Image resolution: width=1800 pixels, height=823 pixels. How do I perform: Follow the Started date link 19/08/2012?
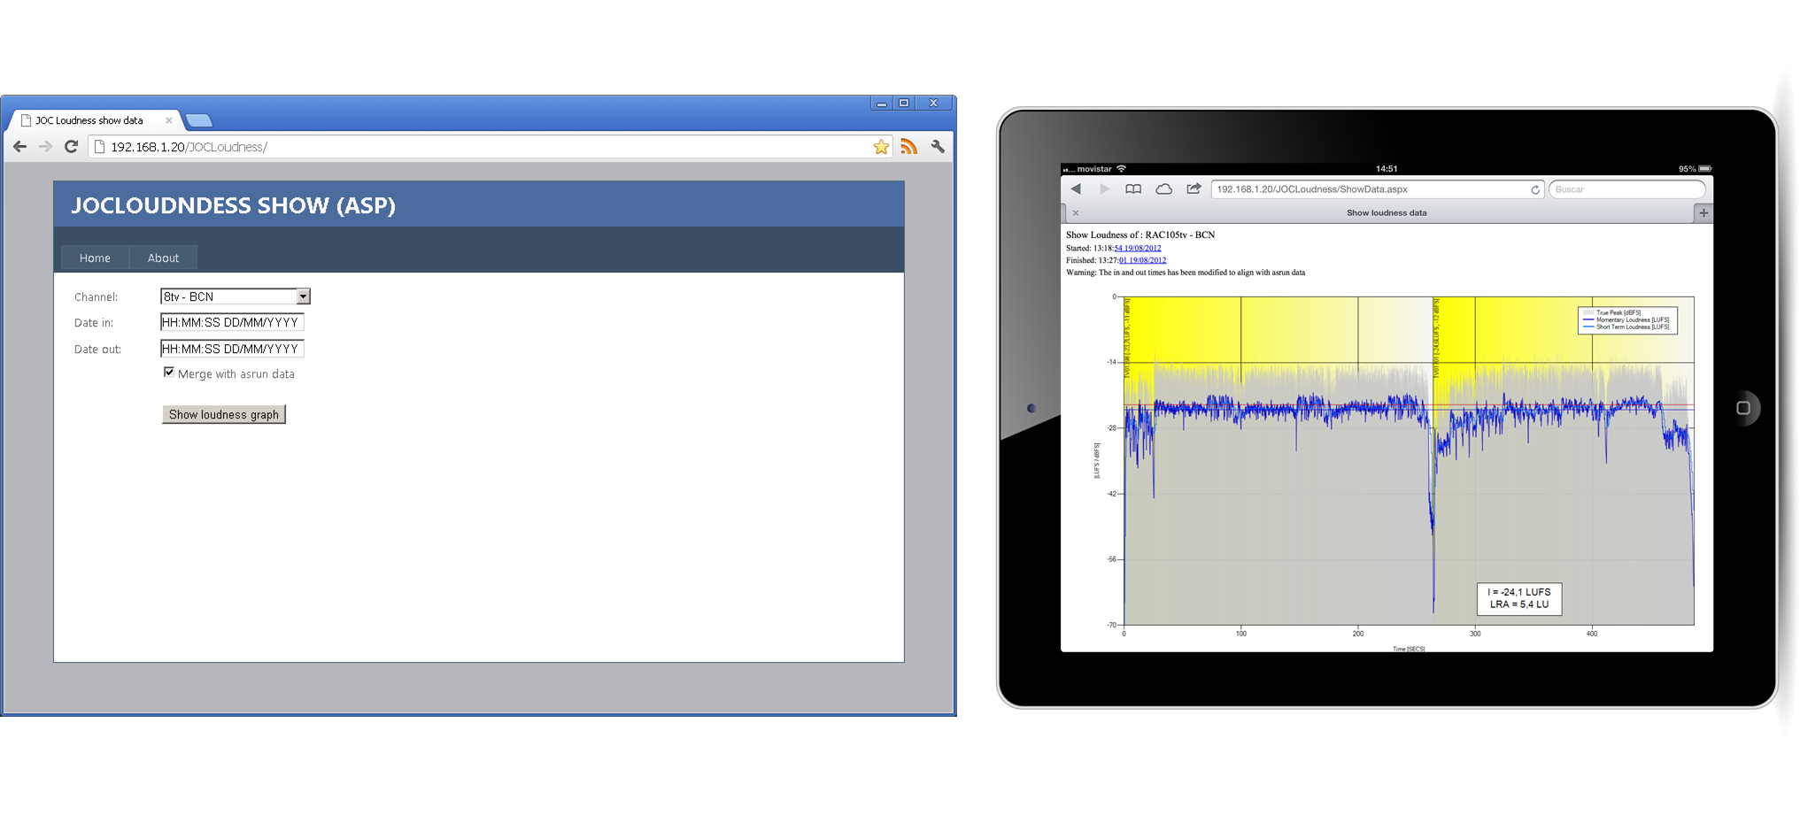pyautogui.click(x=1138, y=249)
